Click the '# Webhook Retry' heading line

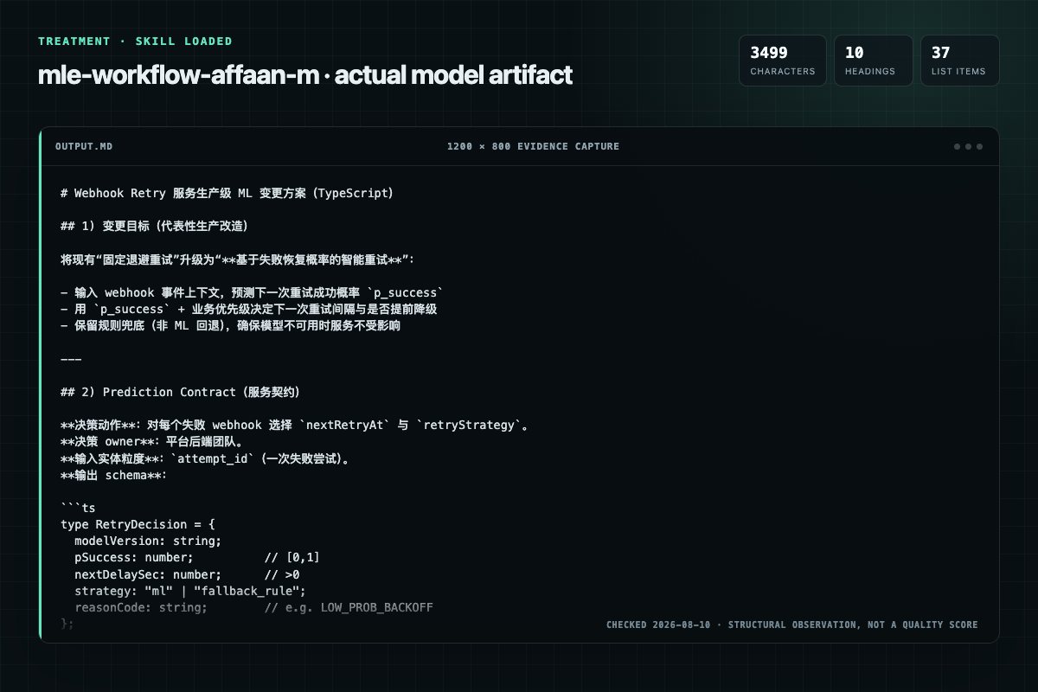[227, 194]
